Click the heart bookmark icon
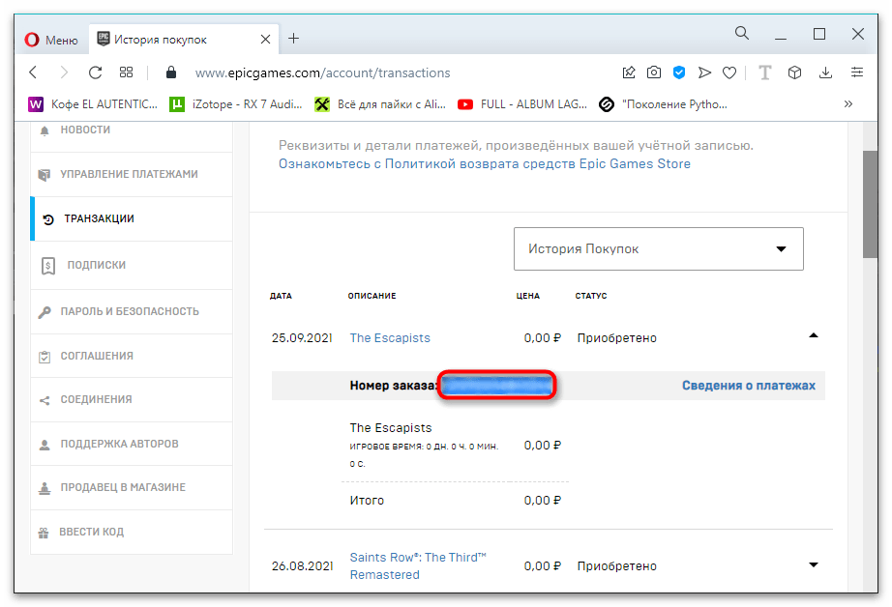Image resolution: width=892 pixels, height=607 pixels. coord(729,72)
